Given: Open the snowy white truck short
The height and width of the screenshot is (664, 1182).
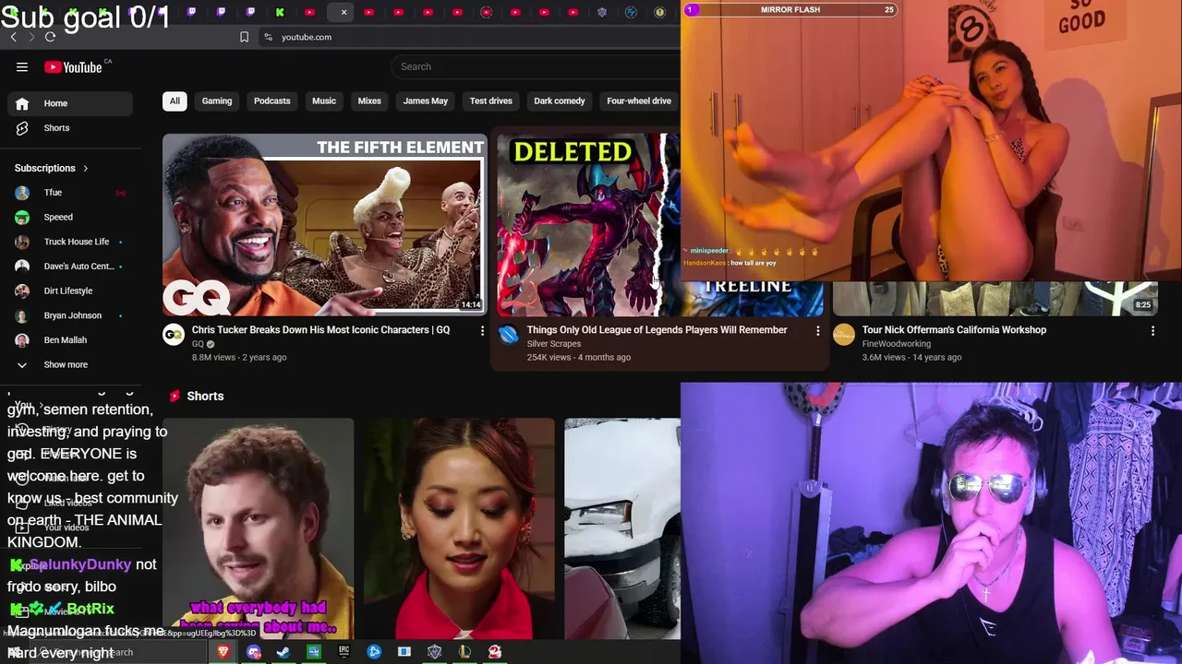Looking at the screenshot, I should (x=622, y=528).
